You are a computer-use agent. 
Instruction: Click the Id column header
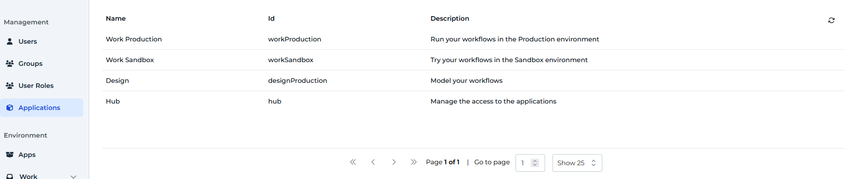coord(271,18)
